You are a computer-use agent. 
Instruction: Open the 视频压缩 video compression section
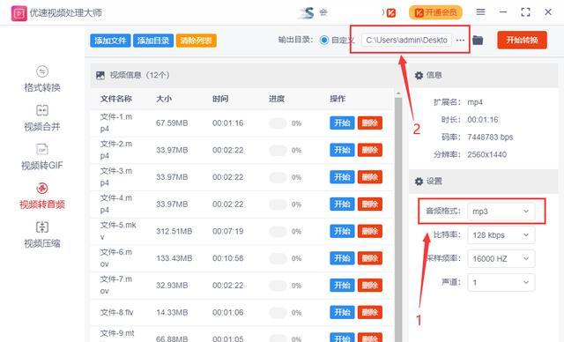click(x=42, y=234)
